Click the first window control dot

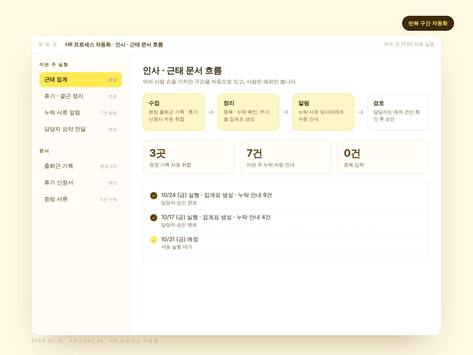40,44
